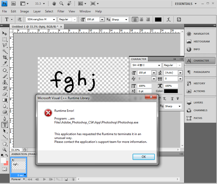Select the Healing Brush tool
This screenshot has height=184, width=217.
pyautogui.click(x=4, y=70)
